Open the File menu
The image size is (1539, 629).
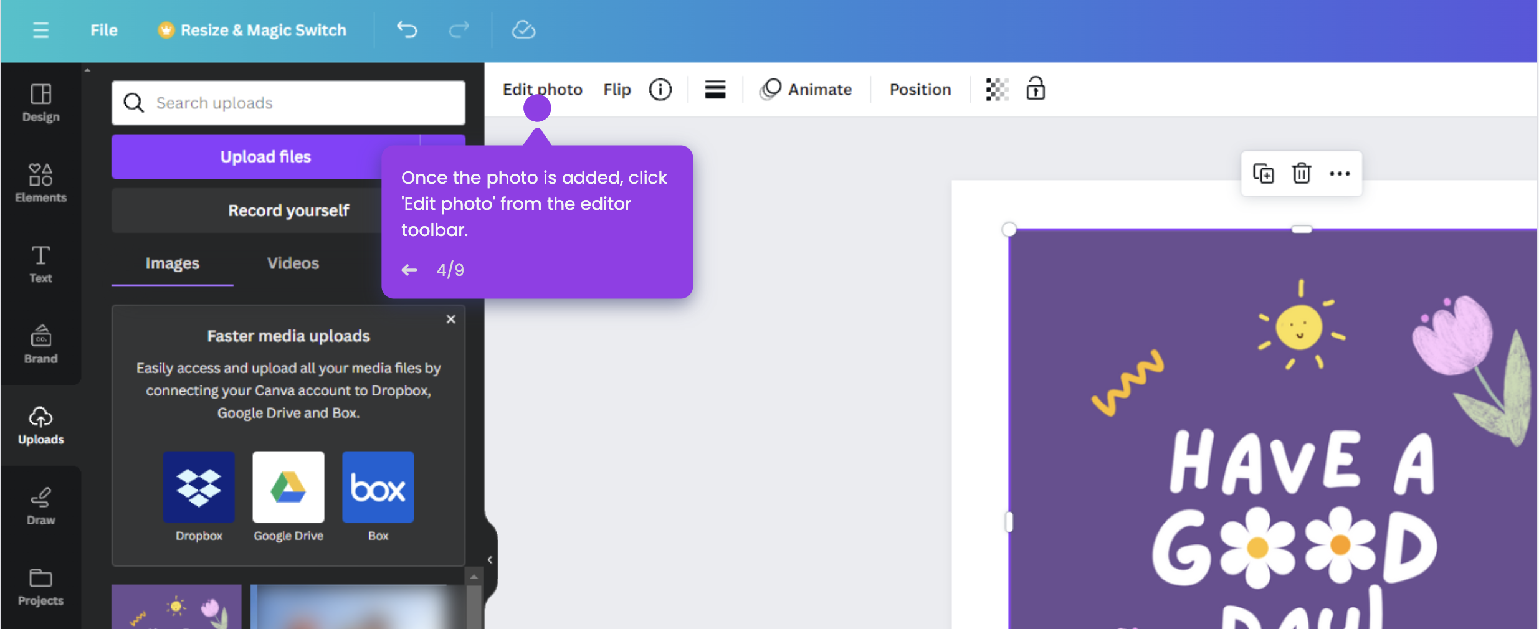pos(103,29)
